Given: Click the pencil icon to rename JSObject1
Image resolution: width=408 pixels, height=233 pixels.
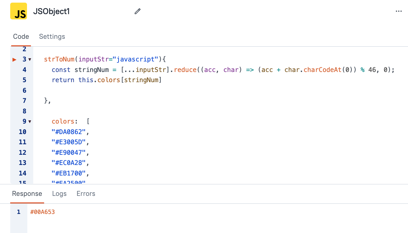Looking at the screenshot, I should (x=137, y=11).
